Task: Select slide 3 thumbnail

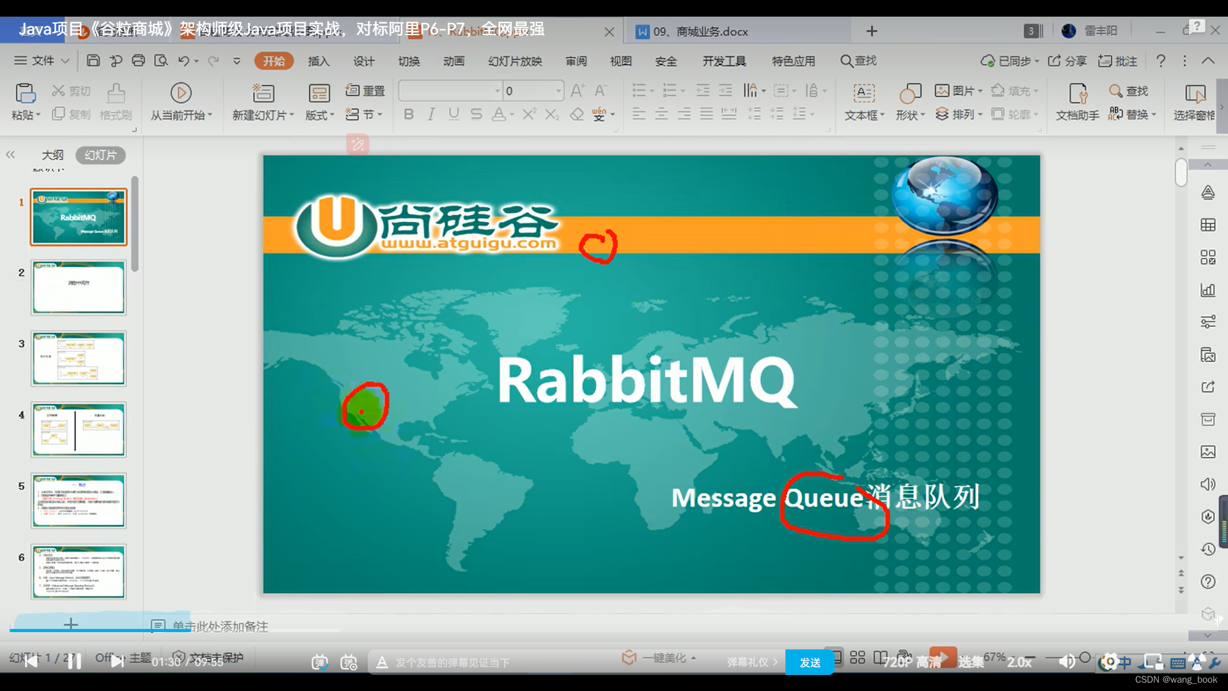Action: 79,359
